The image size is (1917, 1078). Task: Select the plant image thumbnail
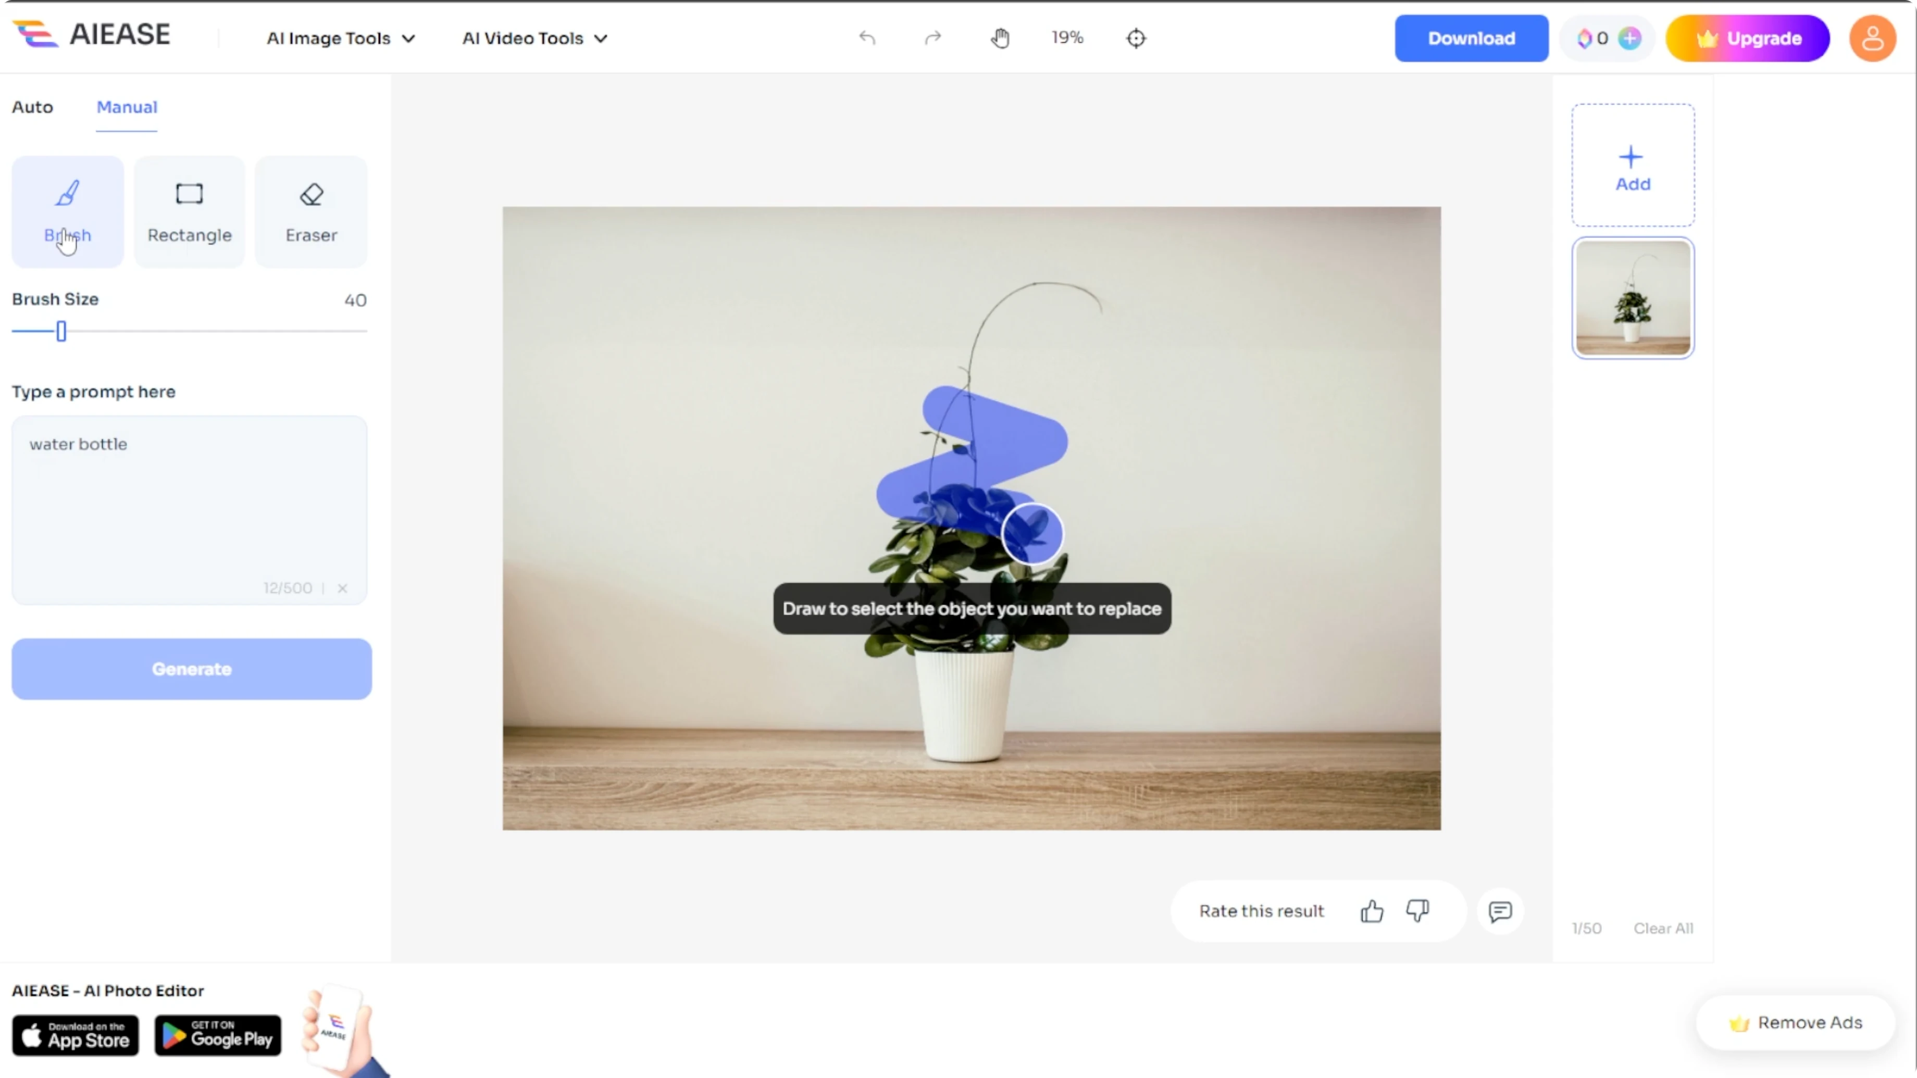pyautogui.click(x=1633, y=297)
